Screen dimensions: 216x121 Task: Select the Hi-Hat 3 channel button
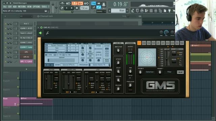tap(26, 38)
